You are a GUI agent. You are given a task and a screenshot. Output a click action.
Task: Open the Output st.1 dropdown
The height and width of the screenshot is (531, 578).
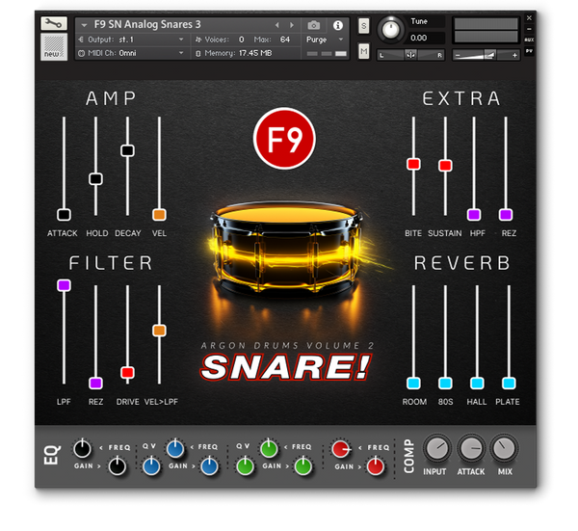click(131, 40)
